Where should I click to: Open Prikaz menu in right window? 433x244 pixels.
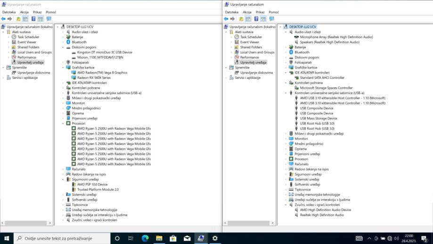(x=260, y=12)
